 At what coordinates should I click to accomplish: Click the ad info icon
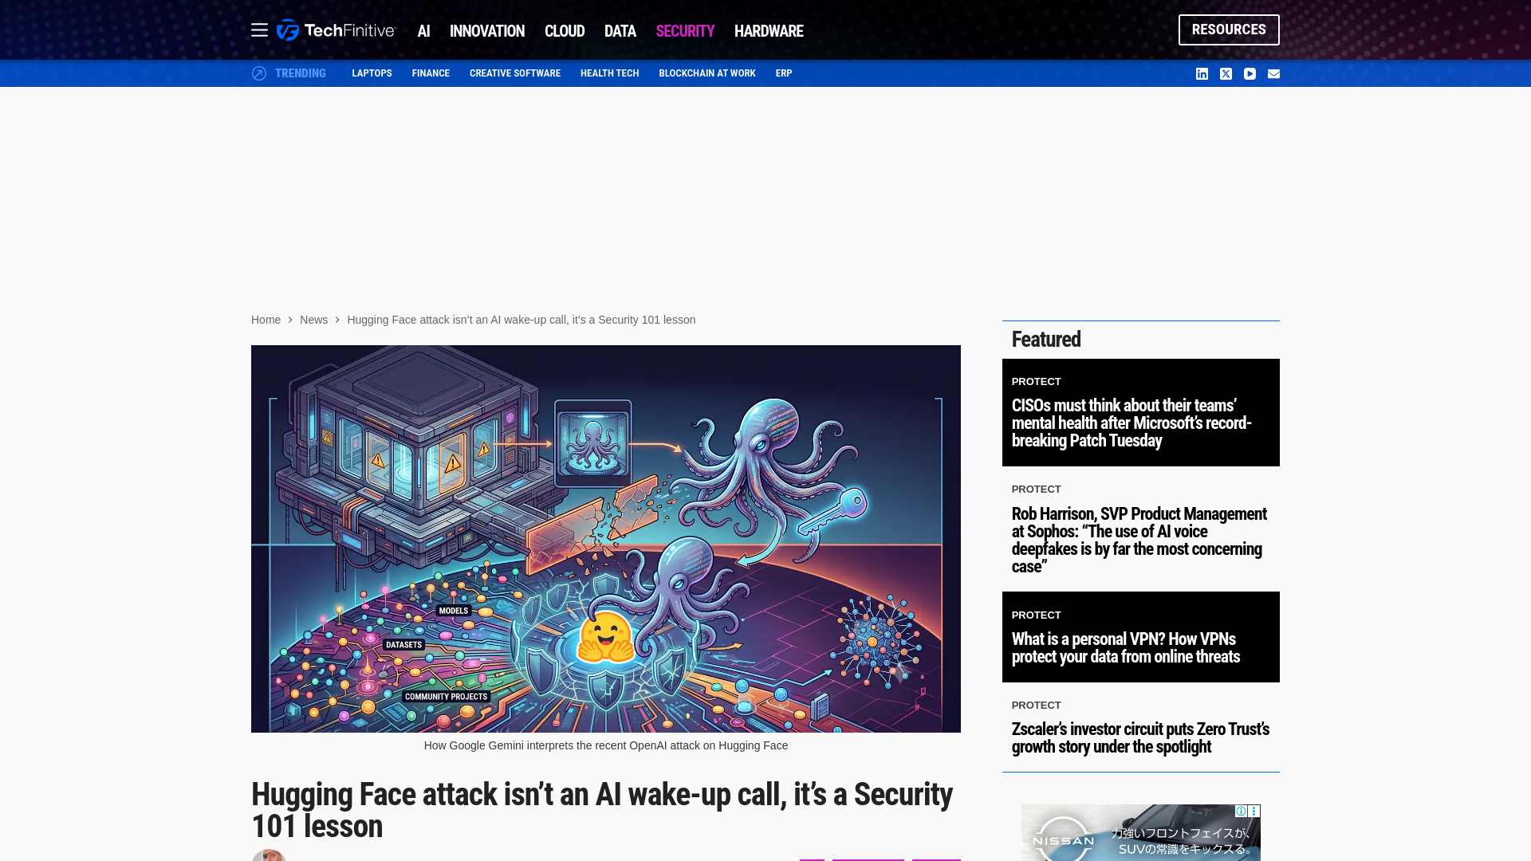[x=1242, y=811]
